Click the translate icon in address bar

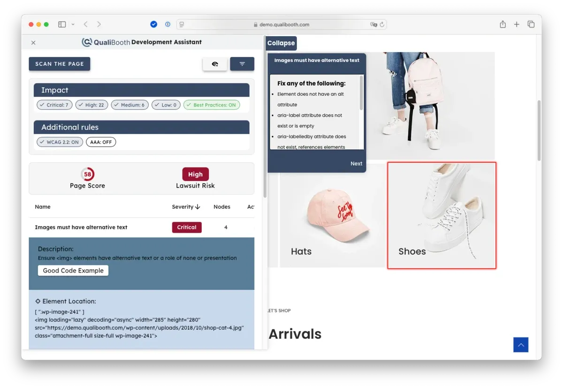tap(373, 24)
